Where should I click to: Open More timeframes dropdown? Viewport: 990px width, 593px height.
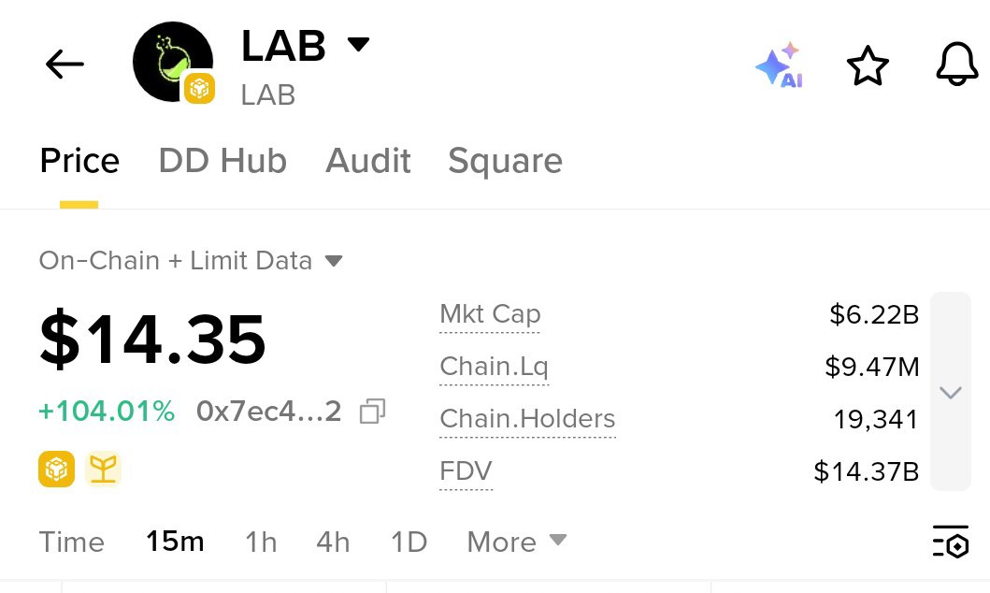click(516, 542)
